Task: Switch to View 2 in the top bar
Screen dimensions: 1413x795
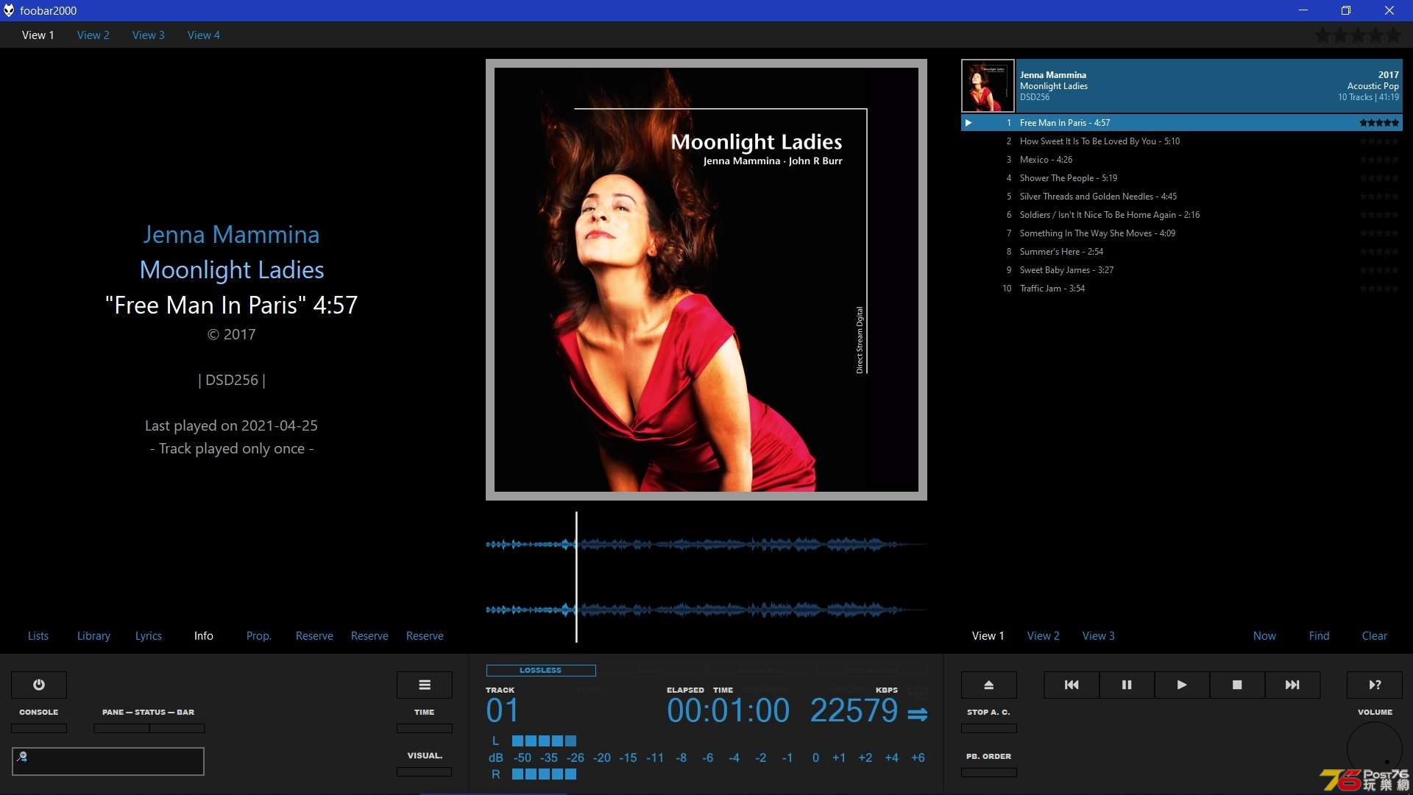Action: tap(93, 35)
